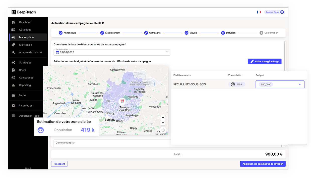The image size is (311, 178).
Task: Switch language with the French flag
Action: pyautogui.click(x=259, y=12)
